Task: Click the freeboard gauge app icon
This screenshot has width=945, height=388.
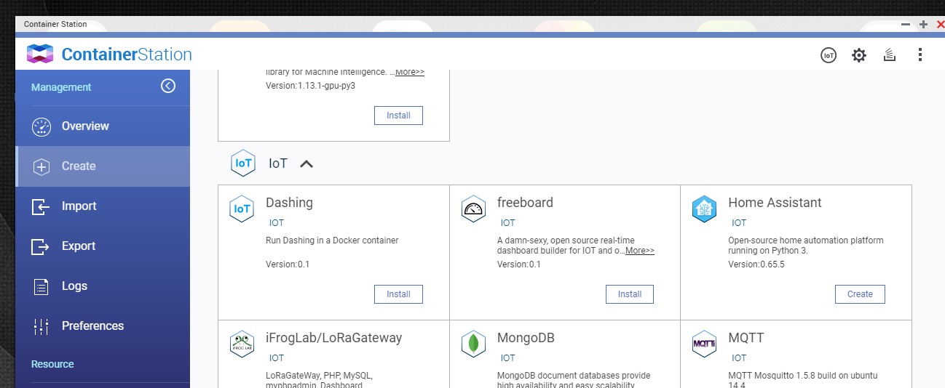Action: tap(473, 209)
